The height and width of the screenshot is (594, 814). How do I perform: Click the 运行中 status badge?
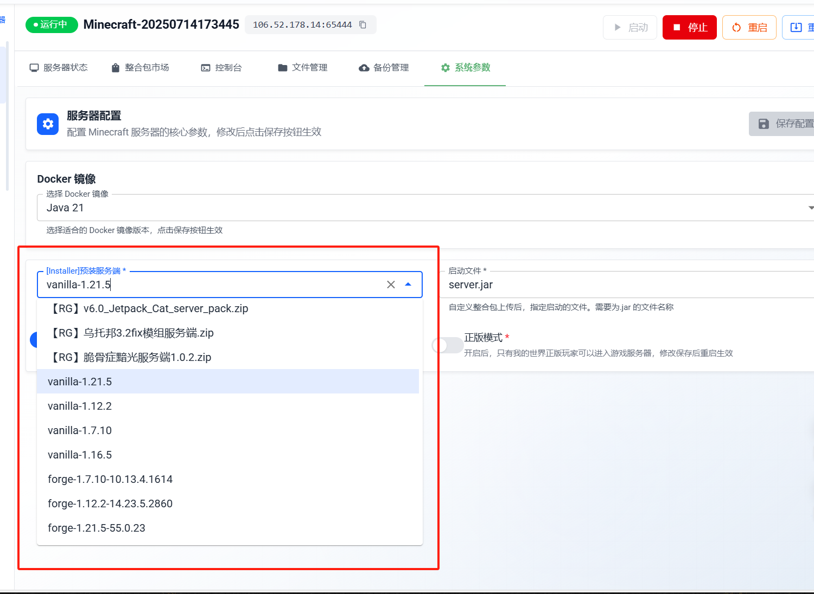pos(52,25)
